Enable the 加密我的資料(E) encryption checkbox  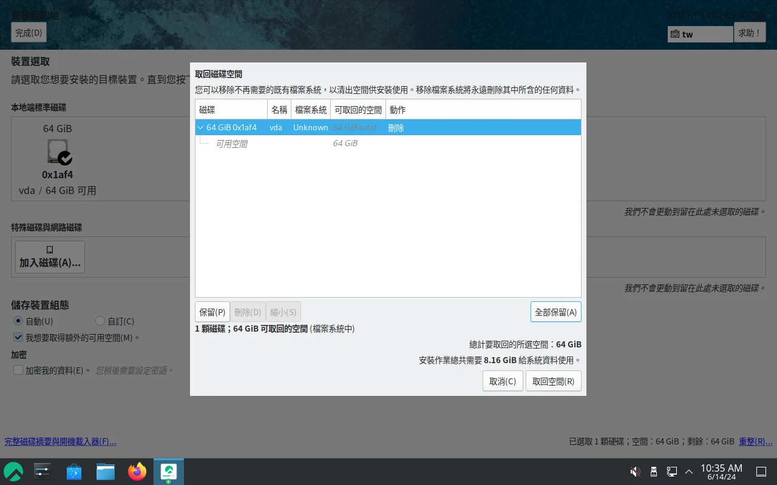tap(18, 370)
